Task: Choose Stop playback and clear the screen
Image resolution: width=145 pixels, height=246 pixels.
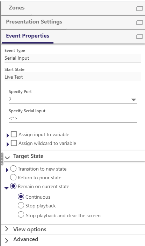Action: click(x=21, y=215)
